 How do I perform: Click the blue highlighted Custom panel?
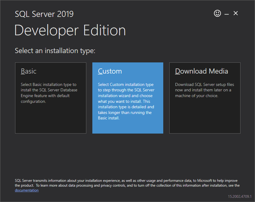[x=127, y=121]
